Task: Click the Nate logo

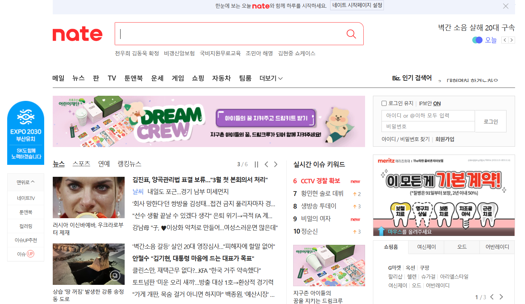Action: (x=77, y=34)
